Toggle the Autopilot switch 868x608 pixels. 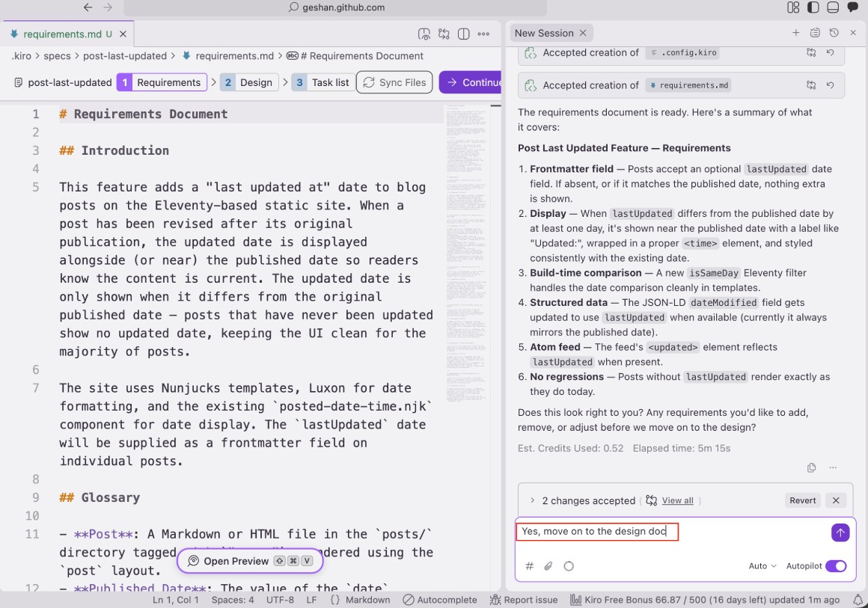pyautogui.click(x=836, y=566)
